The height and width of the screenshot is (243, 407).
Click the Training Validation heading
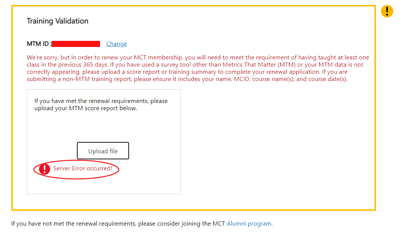coord(58,21)
